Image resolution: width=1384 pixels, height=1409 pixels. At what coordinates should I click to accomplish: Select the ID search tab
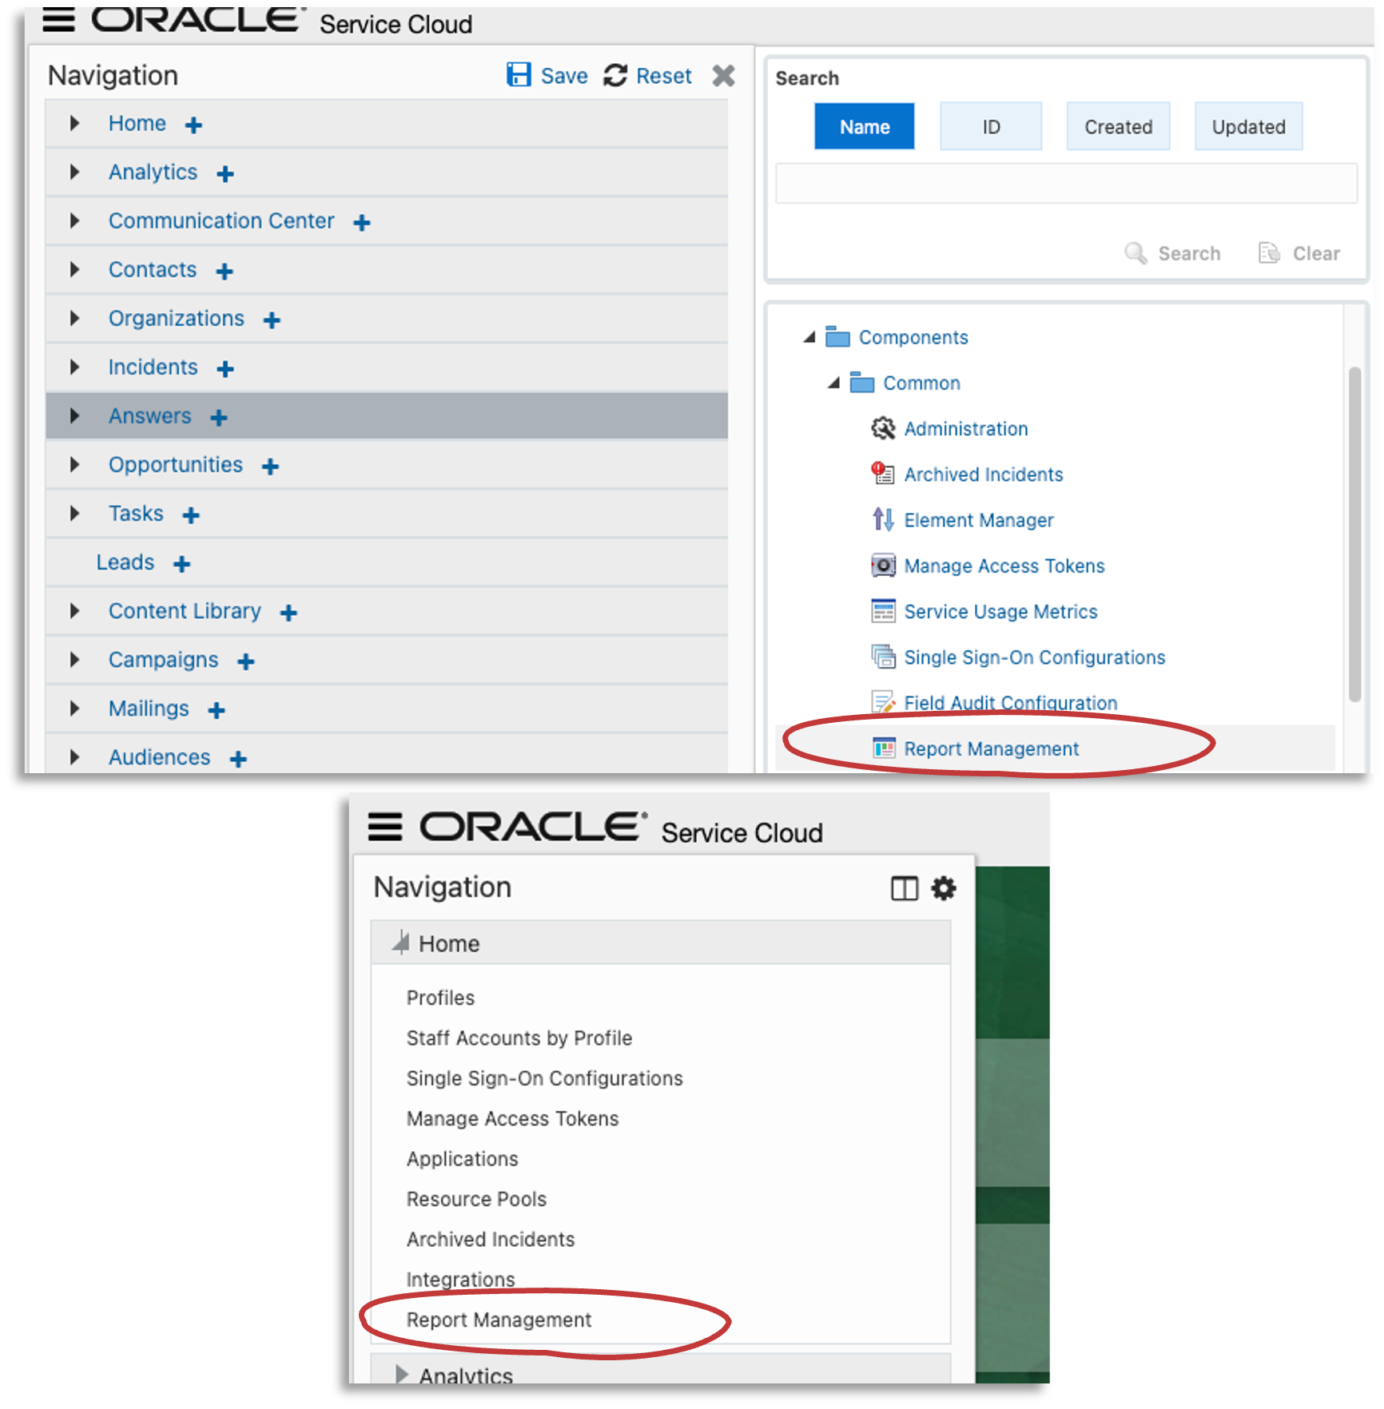tap(991, 126)
